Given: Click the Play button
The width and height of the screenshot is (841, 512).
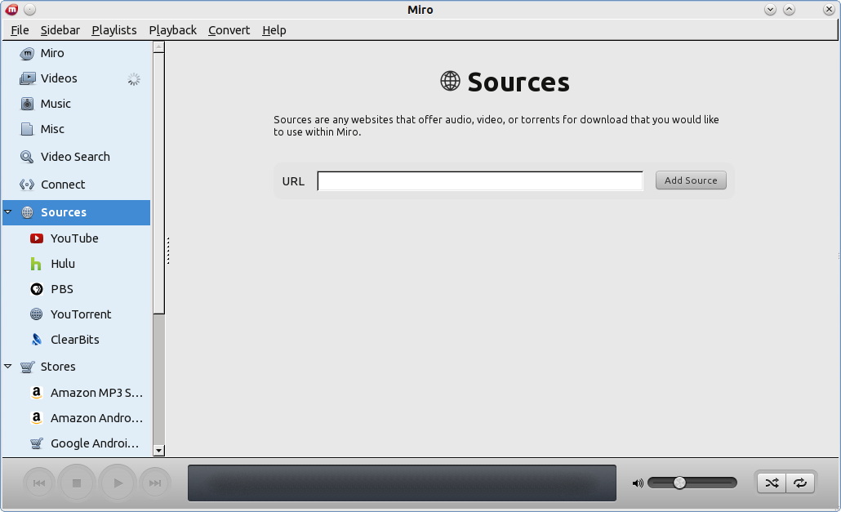Looking at the screenshot, I should tap(118, 483).
